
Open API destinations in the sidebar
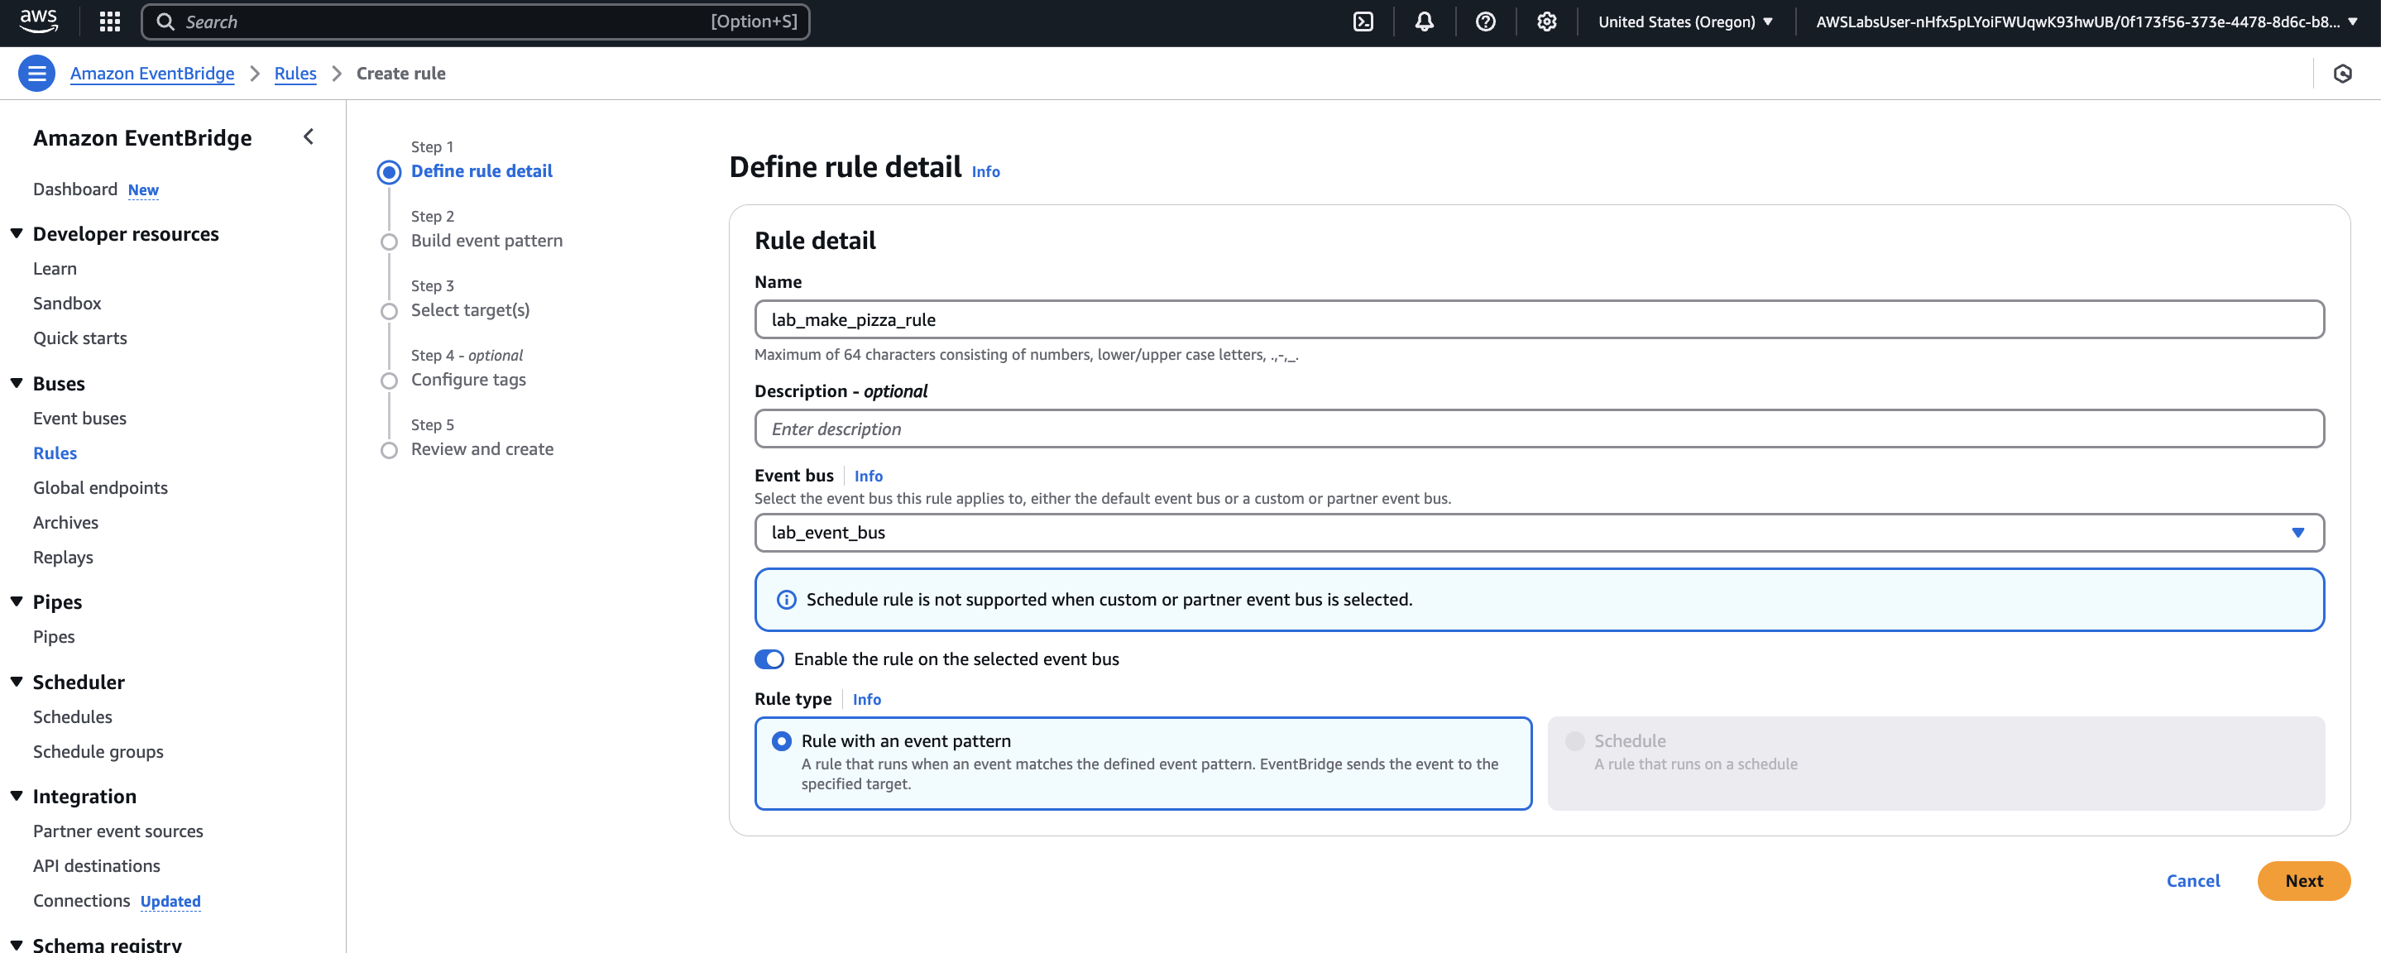[x=96, y=865]
